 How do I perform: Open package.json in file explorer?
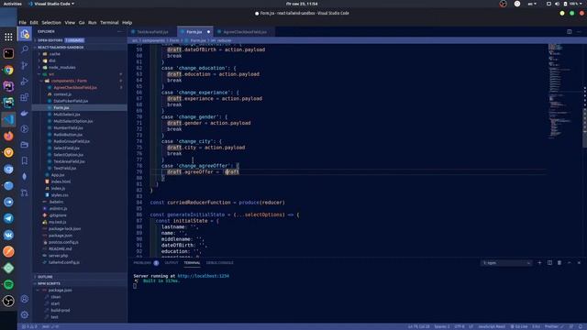61,236
